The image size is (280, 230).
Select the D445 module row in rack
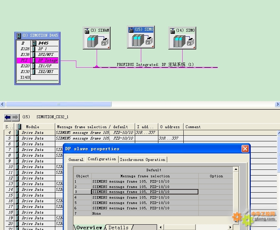[37, 43]
